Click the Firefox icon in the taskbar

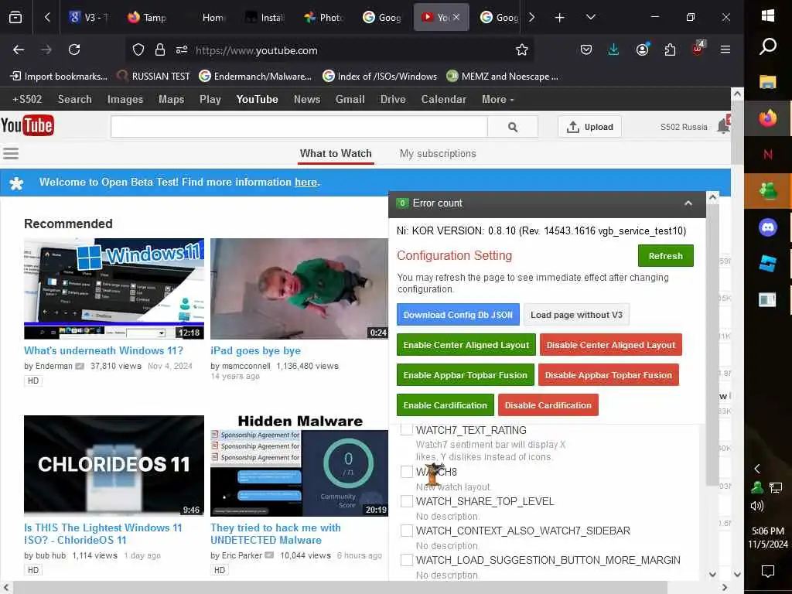tap(768, 118)
